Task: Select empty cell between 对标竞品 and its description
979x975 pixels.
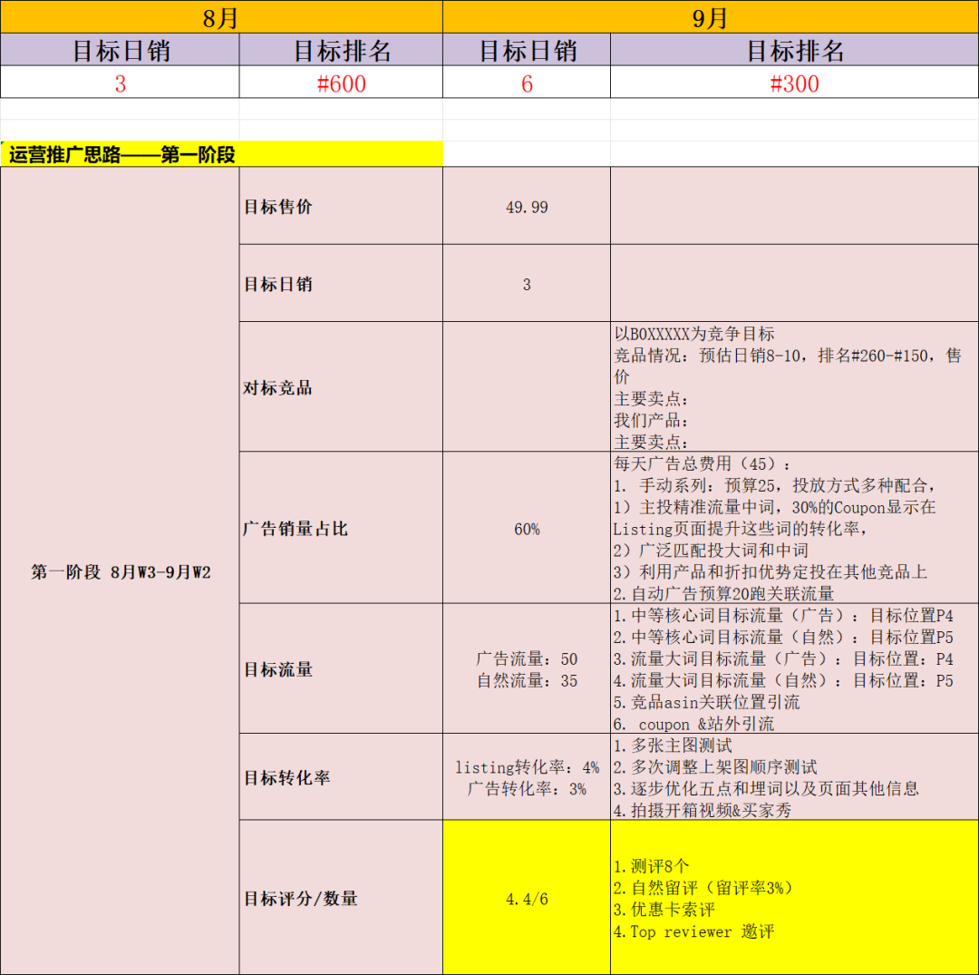Action: (x=527, y=386)
